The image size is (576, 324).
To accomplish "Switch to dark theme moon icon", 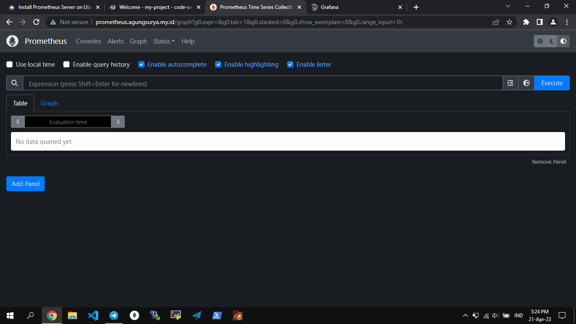I will click(x=552, y=41).
